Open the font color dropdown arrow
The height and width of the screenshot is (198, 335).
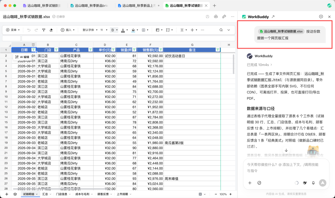point(127,30)
